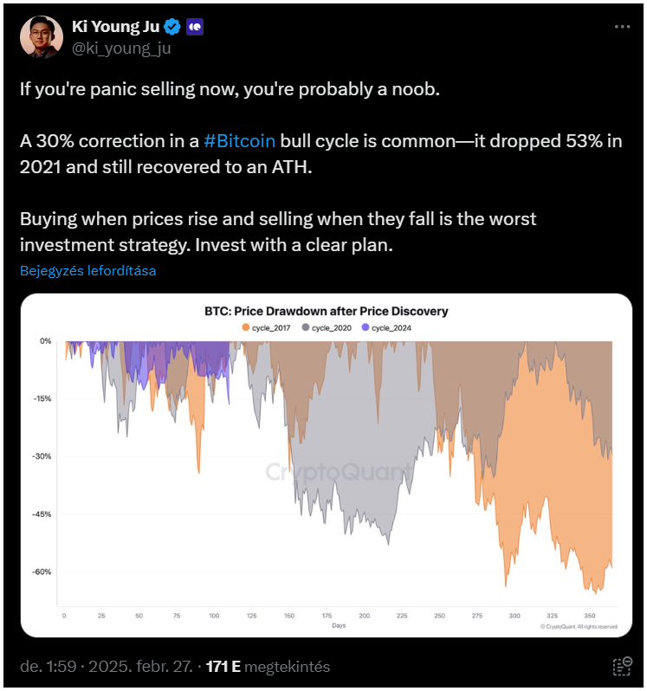Open the @ki_young_ju handle link

[121, 48]
